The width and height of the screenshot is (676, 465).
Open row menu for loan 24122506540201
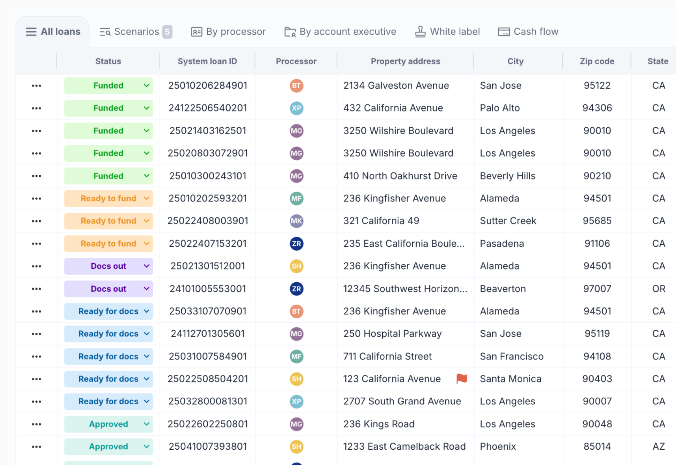[x=36, y=108]
